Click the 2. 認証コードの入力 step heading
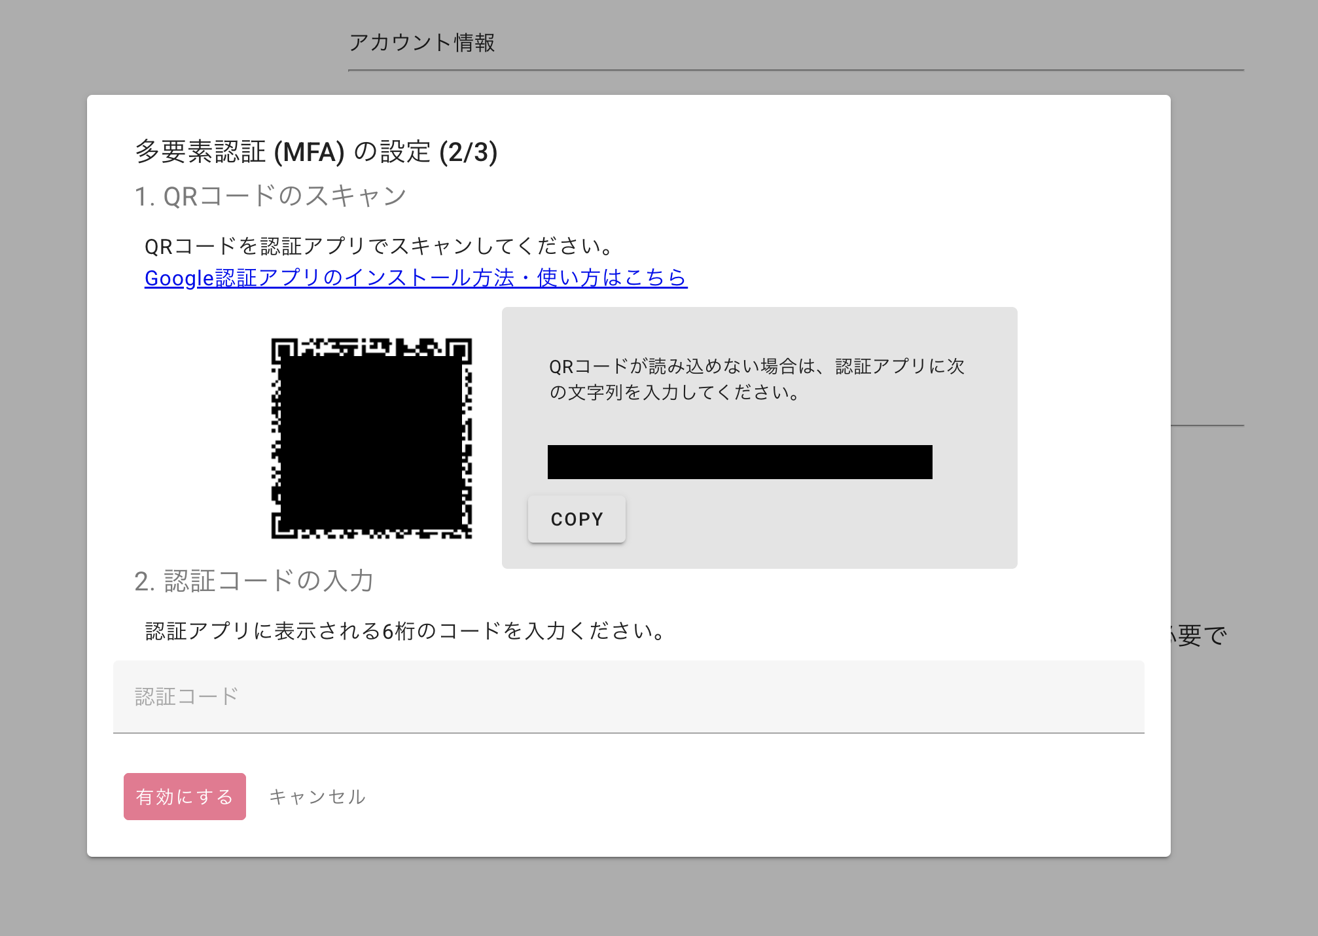 [x=254, y=581]
